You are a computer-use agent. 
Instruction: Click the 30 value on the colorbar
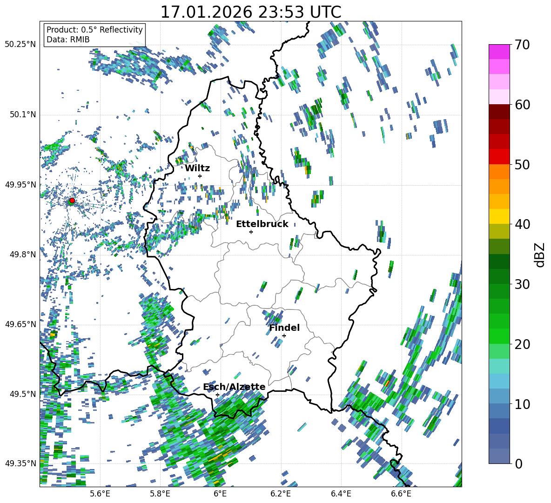tap(522, 284)
